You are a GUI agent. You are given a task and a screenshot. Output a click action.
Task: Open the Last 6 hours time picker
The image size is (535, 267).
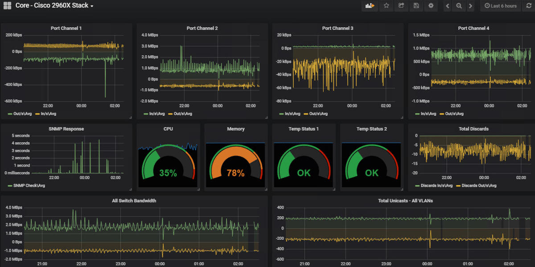500,6
